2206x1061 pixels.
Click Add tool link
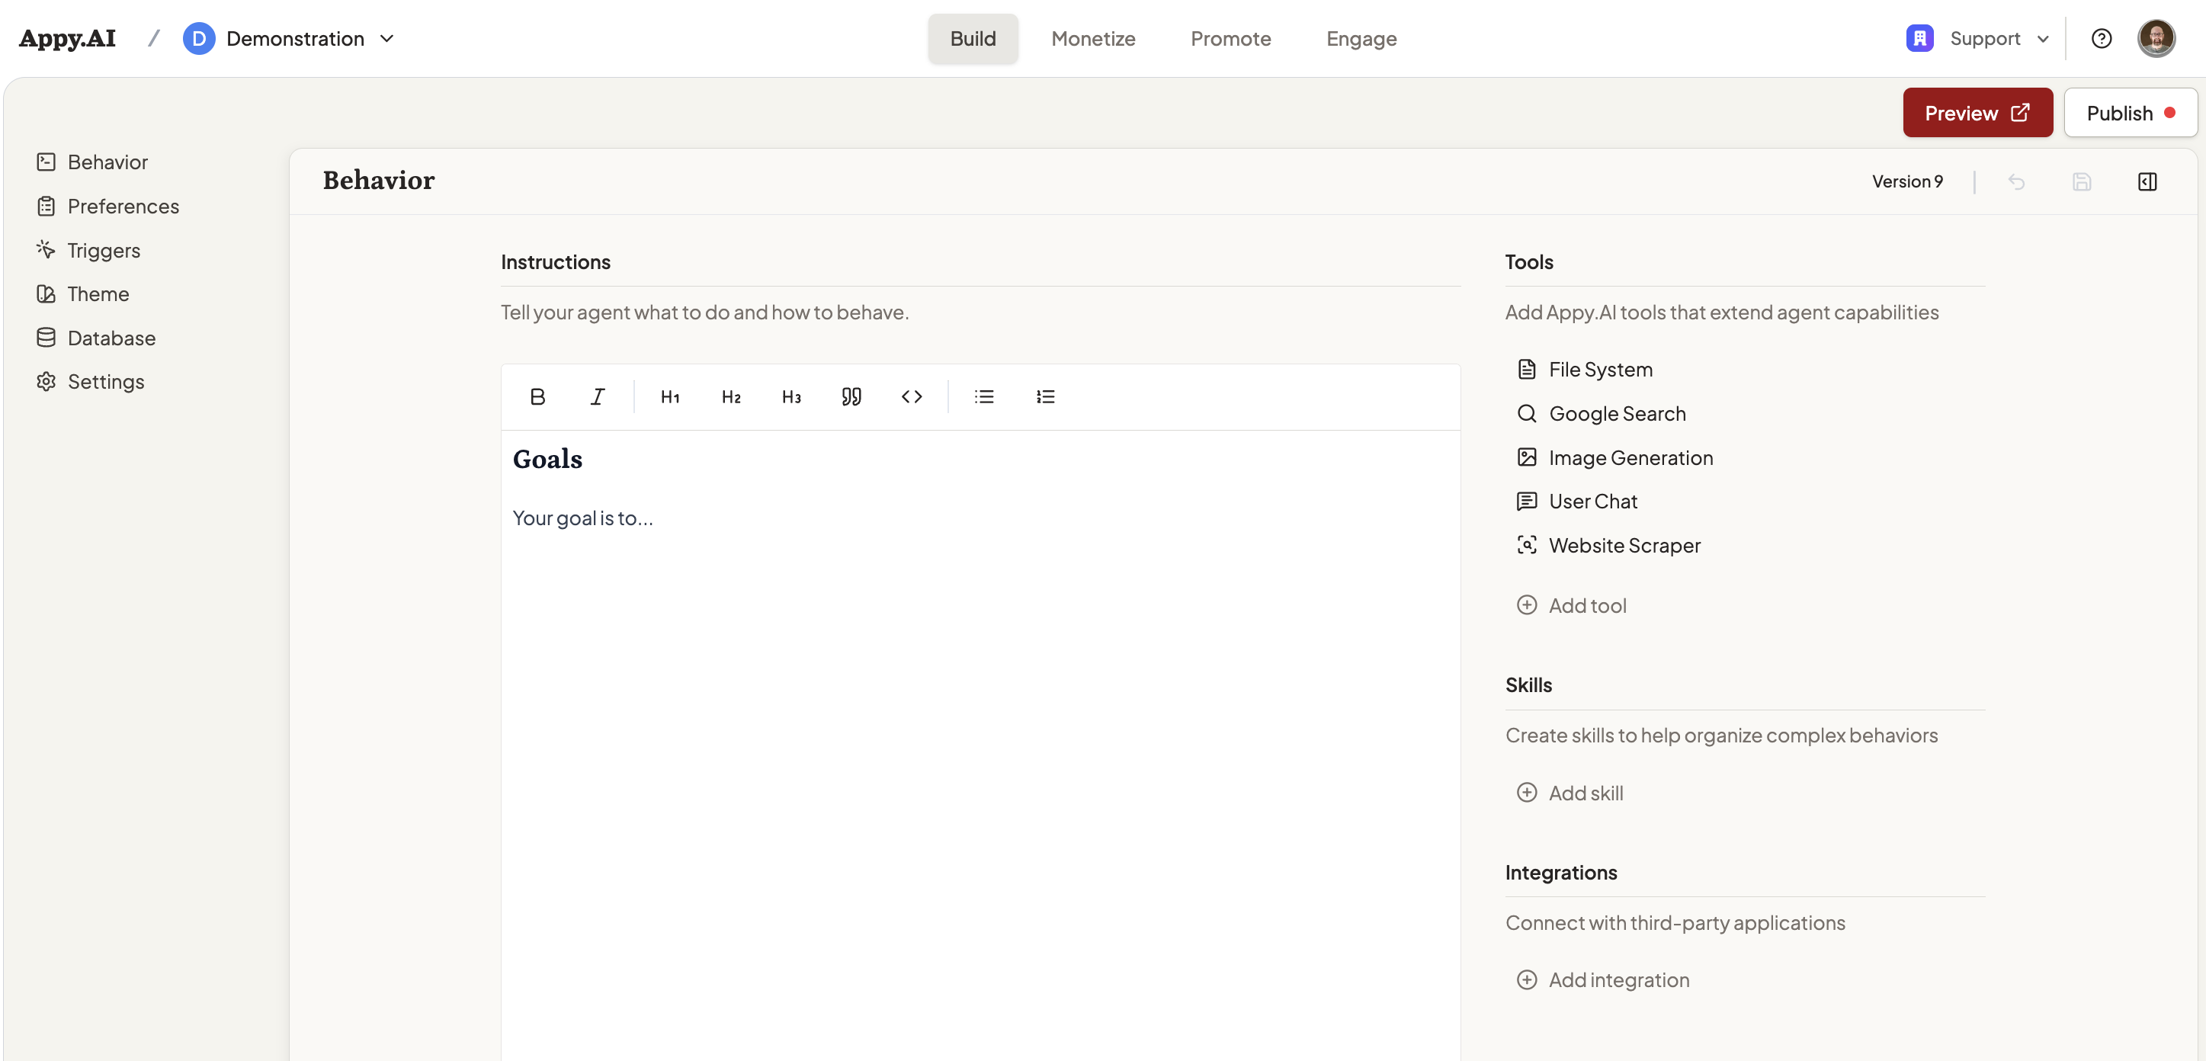pyautogui.click(x=1586, y=605)
